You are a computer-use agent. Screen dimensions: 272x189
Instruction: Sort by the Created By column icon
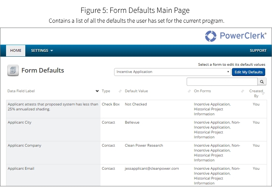(263, 93)
